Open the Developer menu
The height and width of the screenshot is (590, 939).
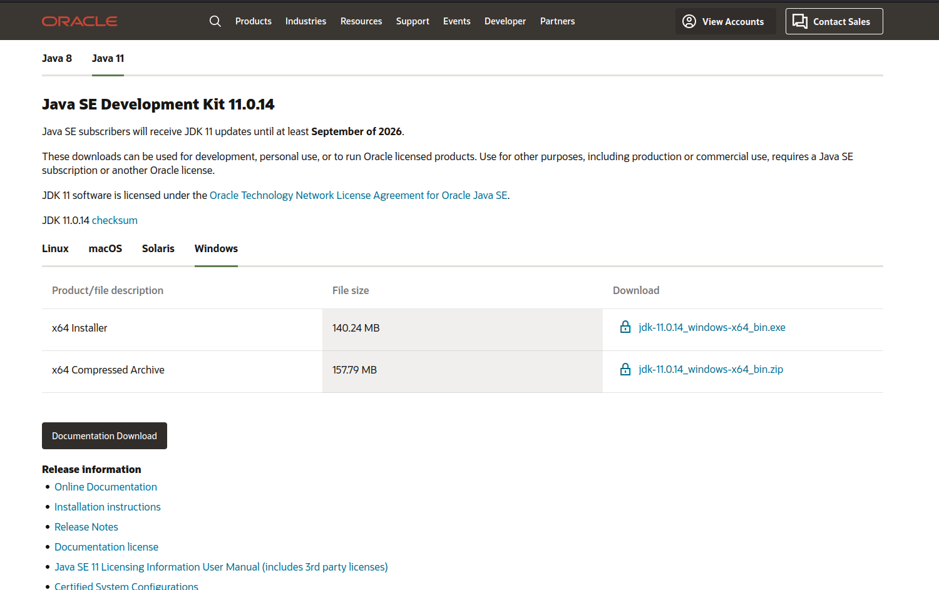pos(505,21)
